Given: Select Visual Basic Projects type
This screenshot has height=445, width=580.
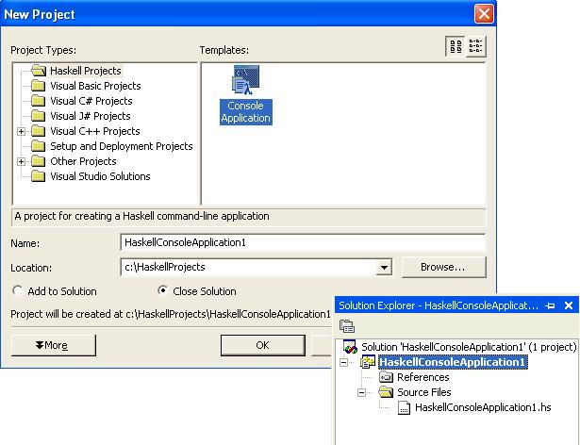Looking at the screenshot, I should coord(95,86).
